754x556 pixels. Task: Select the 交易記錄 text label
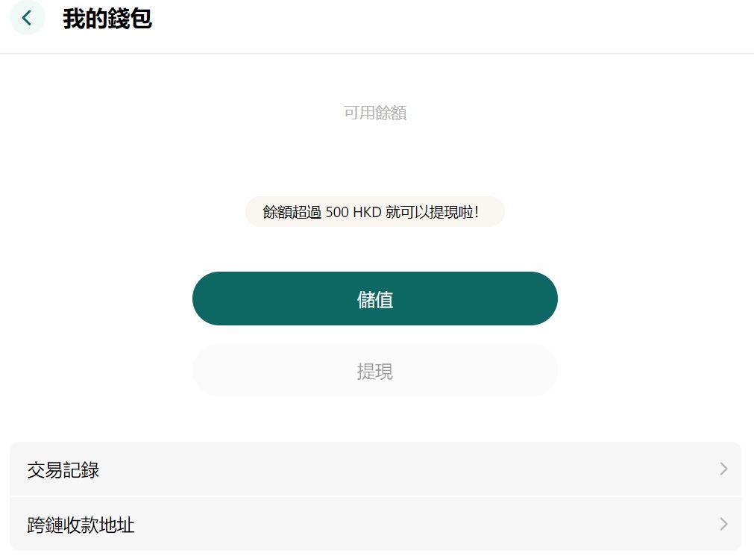(x=63, y=470)
